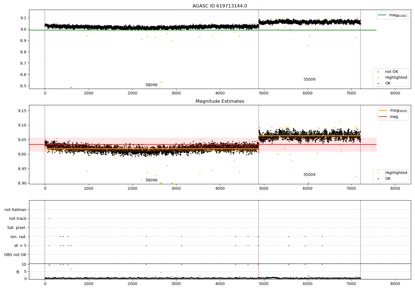
Task: Click 'Highlighted' in Magnitude Estimates legend
Action: (396, 173)
